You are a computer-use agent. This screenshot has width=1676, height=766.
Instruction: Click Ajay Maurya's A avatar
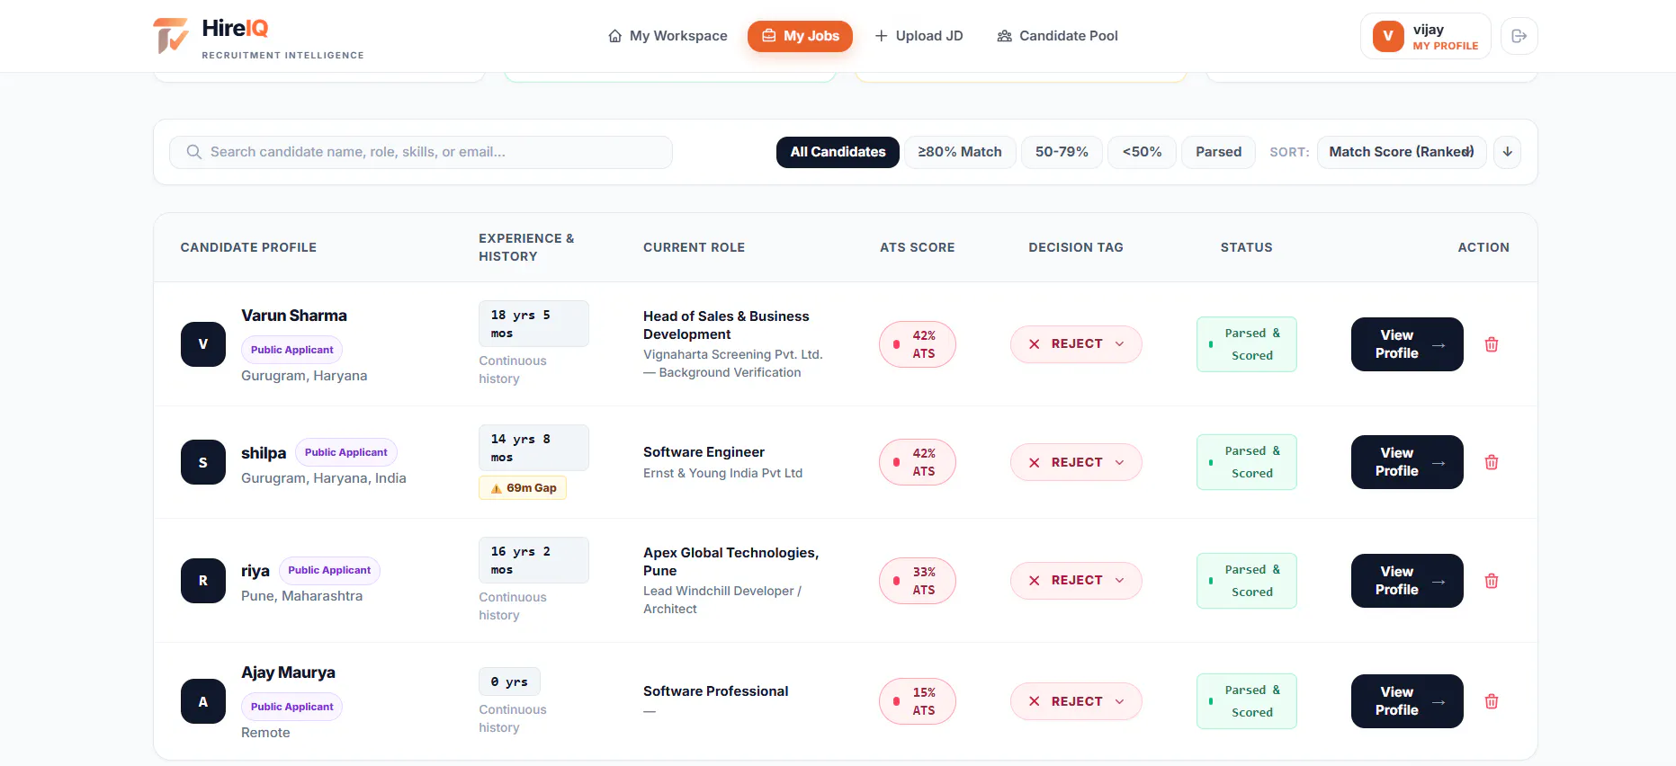point(203,701)
